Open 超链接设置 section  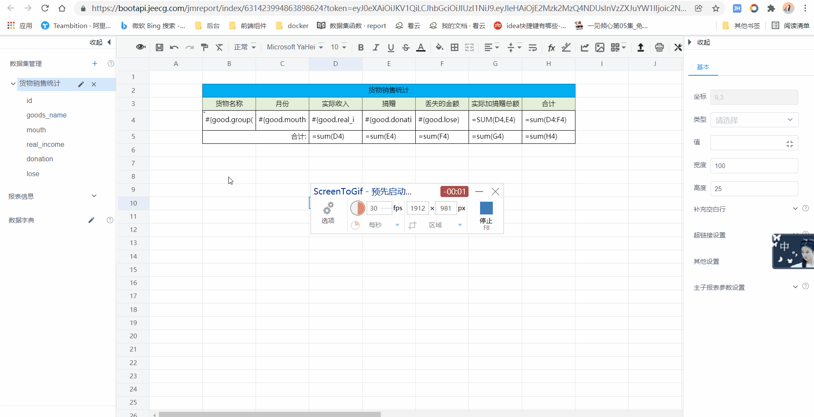[x=709, y=235]
